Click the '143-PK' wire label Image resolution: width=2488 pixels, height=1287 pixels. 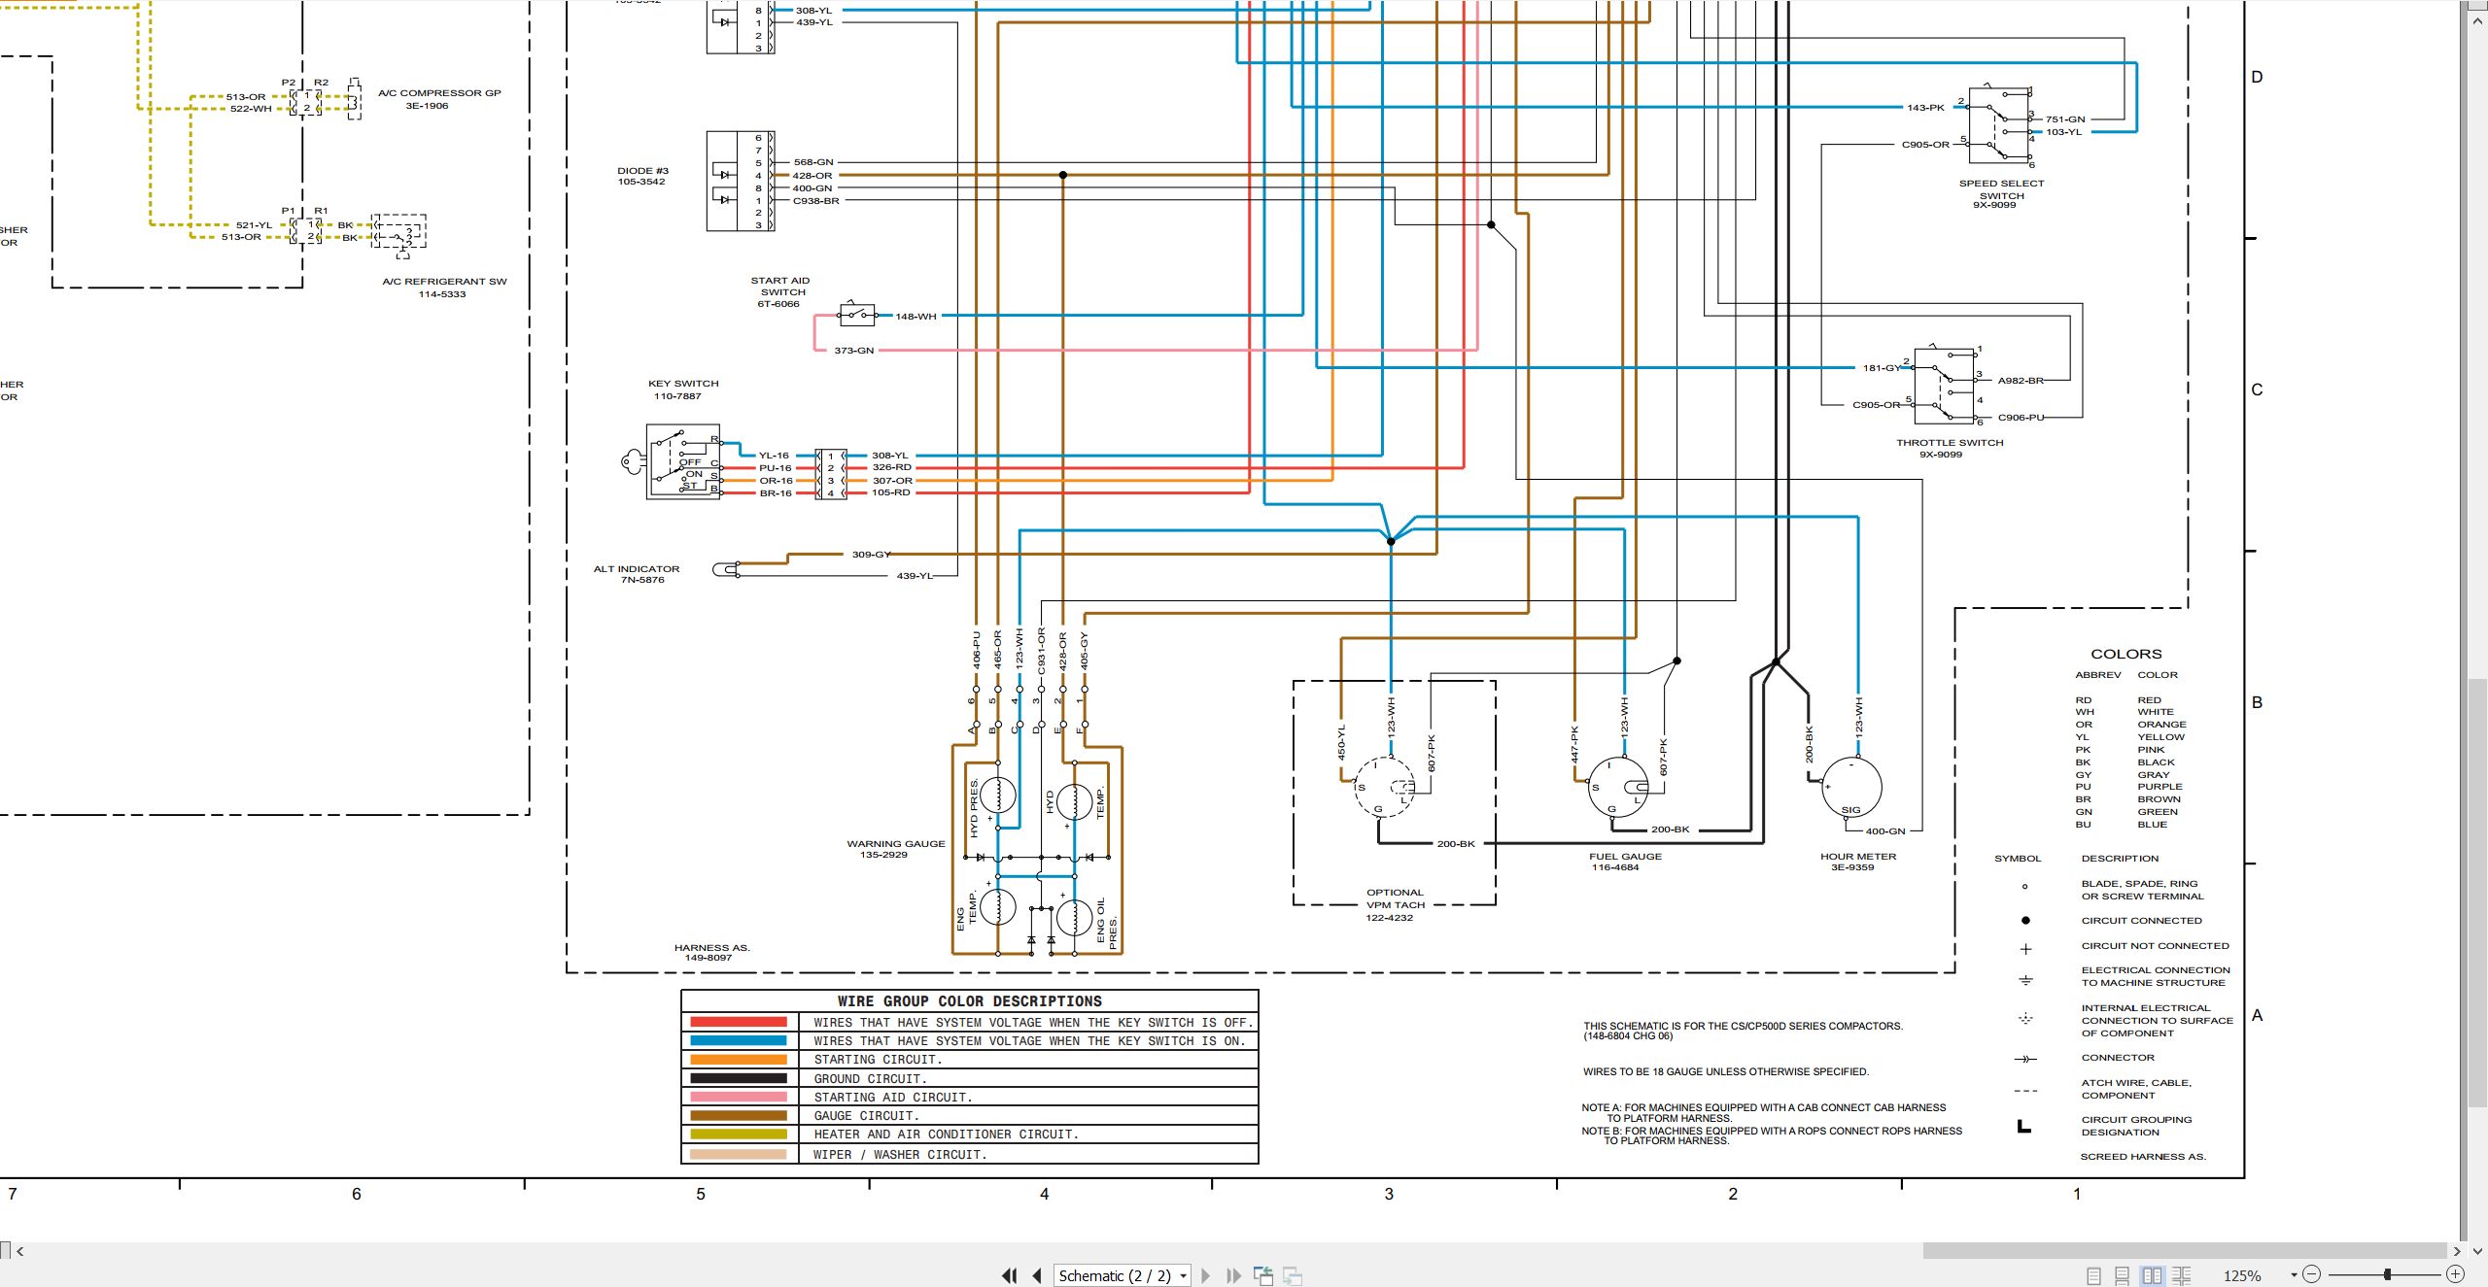click(1925, 108)
